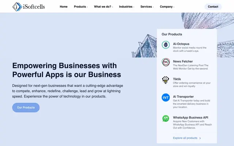Open the Ai Transporter AIT icon
The width and height of the screenshot is (234, 146).
click(x=166, y=97)
